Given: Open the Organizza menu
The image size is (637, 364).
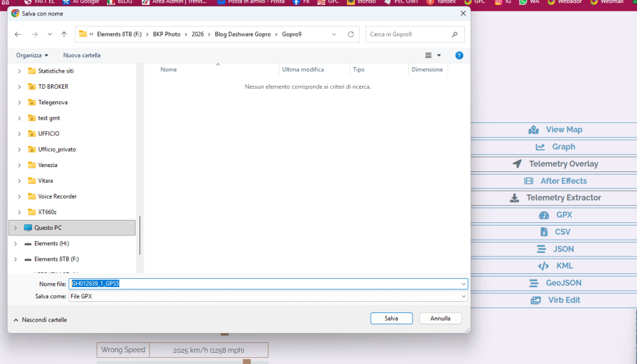Looking at the screenshot, I should coord(32,55).
